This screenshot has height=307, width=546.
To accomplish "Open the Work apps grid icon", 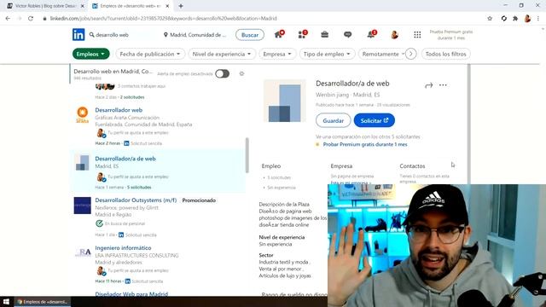I will pyautogui.click(x=417, y=34).
